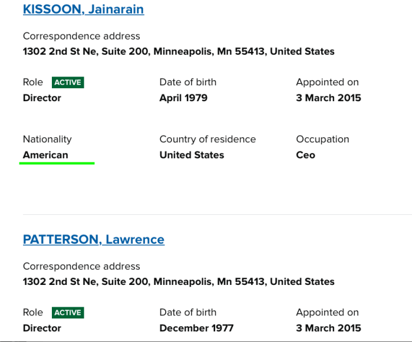Click Patterson's correspondence address text

179,281
